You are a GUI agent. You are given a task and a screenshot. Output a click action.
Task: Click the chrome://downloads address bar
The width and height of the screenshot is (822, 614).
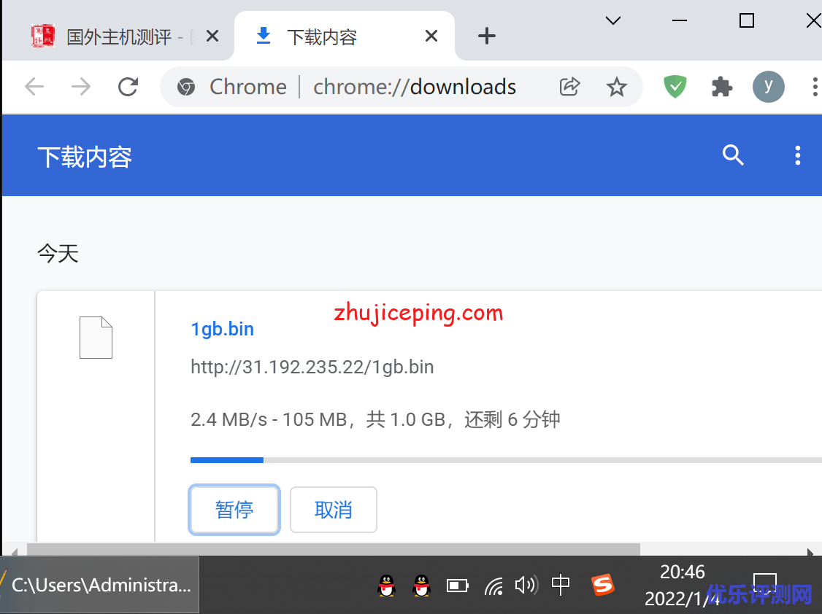(415, 88)
